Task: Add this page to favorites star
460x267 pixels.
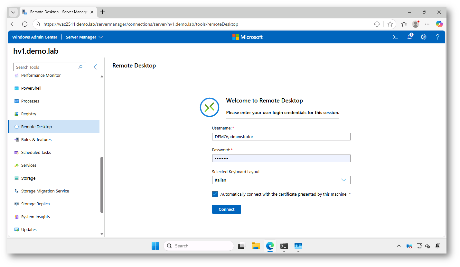Action: coord(390,24)
